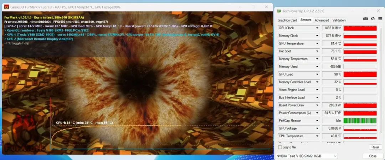
Task: Minimize the GPU-Z window
Action: coord(352,11)
